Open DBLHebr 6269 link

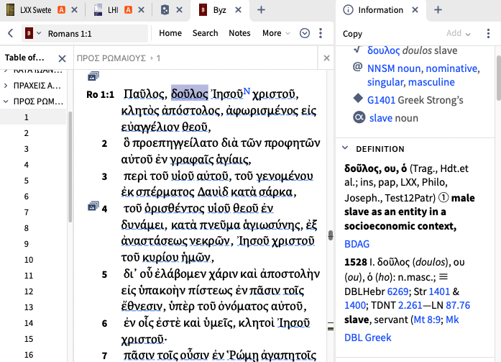tap(397, 291)
